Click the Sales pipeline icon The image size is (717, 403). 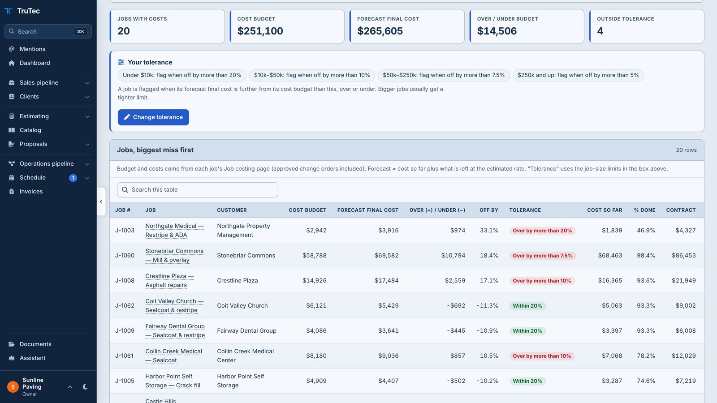(12, 82)
